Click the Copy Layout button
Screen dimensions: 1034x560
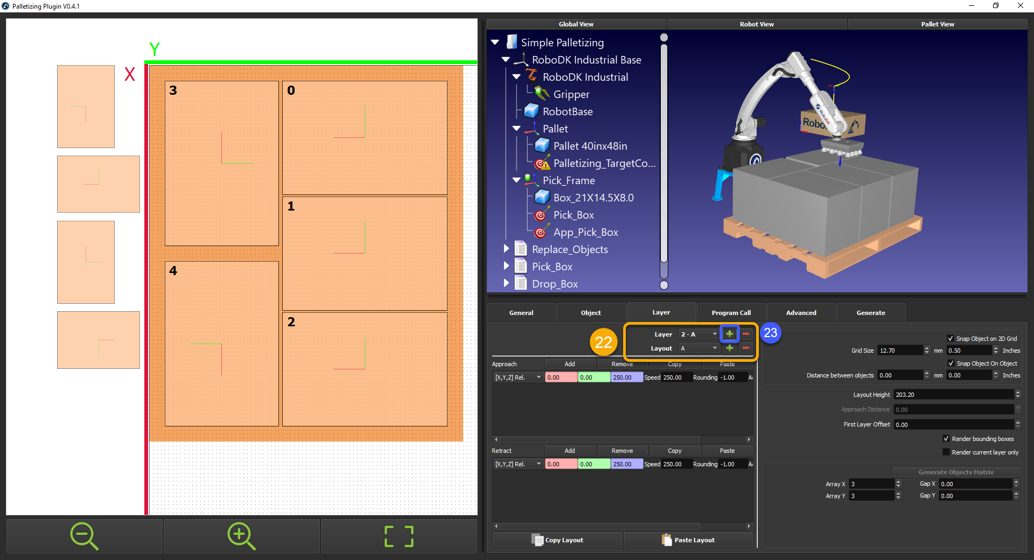click(557, 540)
